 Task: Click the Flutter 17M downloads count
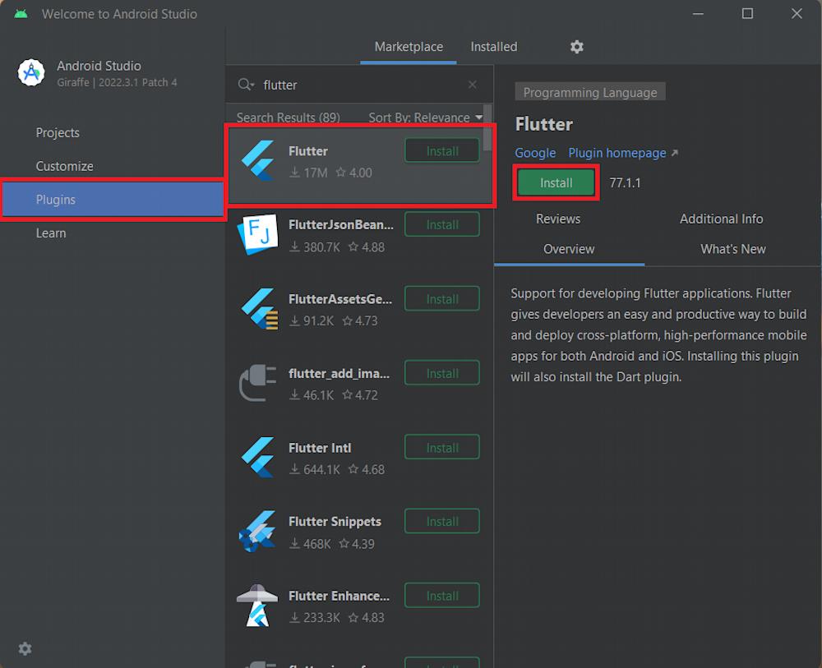(x=308, y=173)
